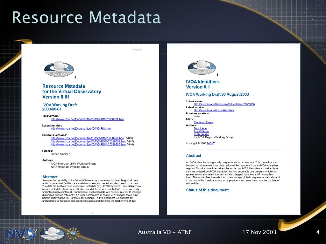Click the '(V0.7)' version label
The image size is (326, 244).
click(130, 141)
